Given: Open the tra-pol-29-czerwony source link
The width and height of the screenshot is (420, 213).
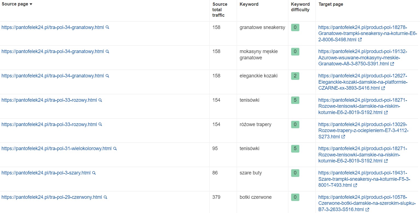Looking at the screenshot, I should (x=52, y=197).
